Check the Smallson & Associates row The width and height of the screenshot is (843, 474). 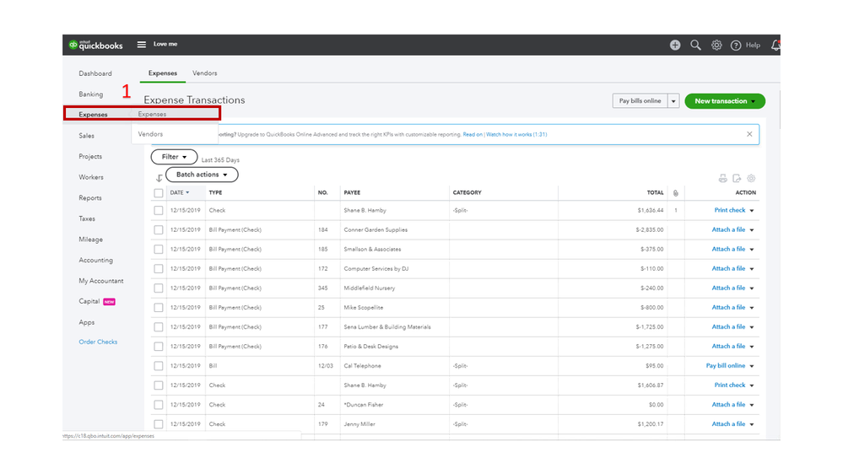[x=159, y=250]
